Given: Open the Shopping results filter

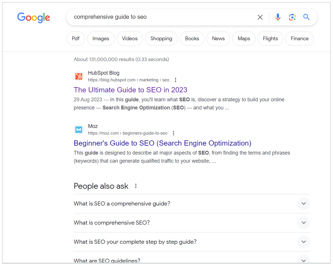Looking at the screenshot, I should 161,38.
